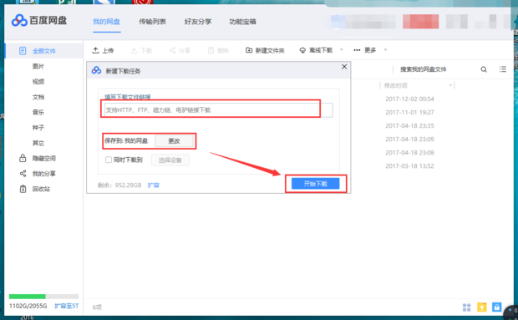This screenshot has height=320, width=518.
Task: Show 图片 category files
Action: click(38, 66)
